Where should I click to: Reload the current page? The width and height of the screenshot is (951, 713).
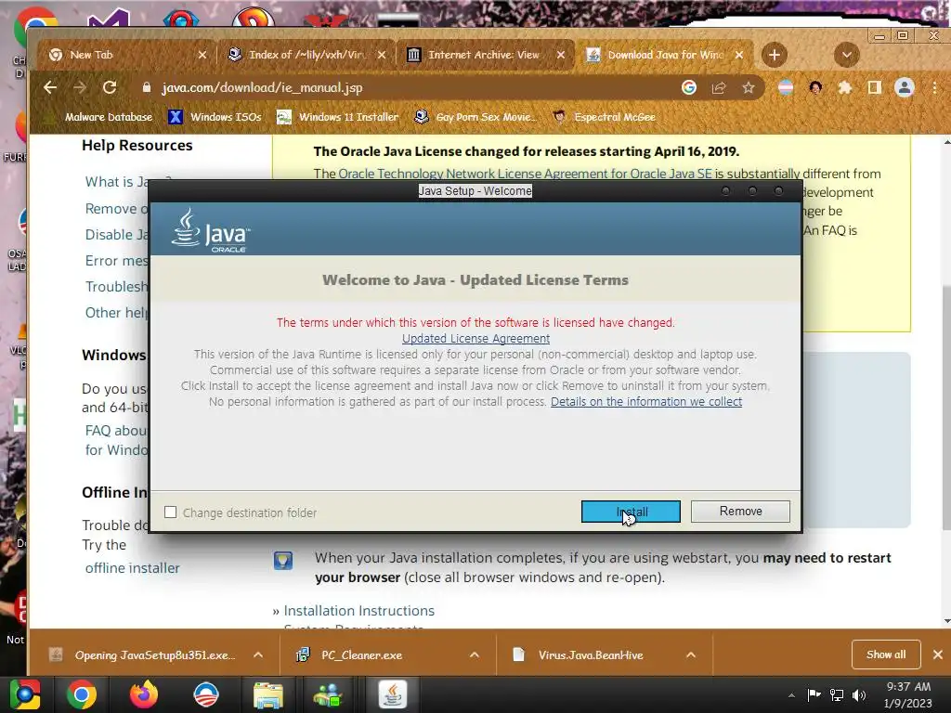pos(110,87)
